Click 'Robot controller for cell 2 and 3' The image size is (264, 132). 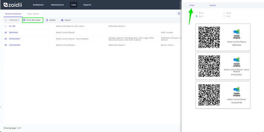point(70,26)
